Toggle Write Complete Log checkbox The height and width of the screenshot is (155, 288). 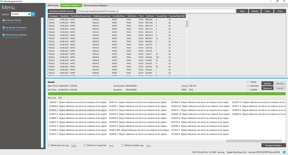click(122, 145)
